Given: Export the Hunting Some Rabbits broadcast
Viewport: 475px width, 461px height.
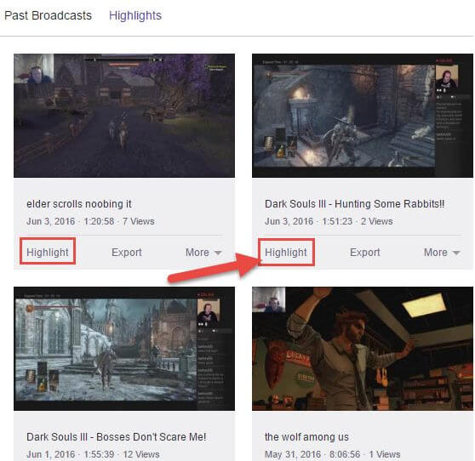Looking at the screenshot, I should click(x=364, y=252).
